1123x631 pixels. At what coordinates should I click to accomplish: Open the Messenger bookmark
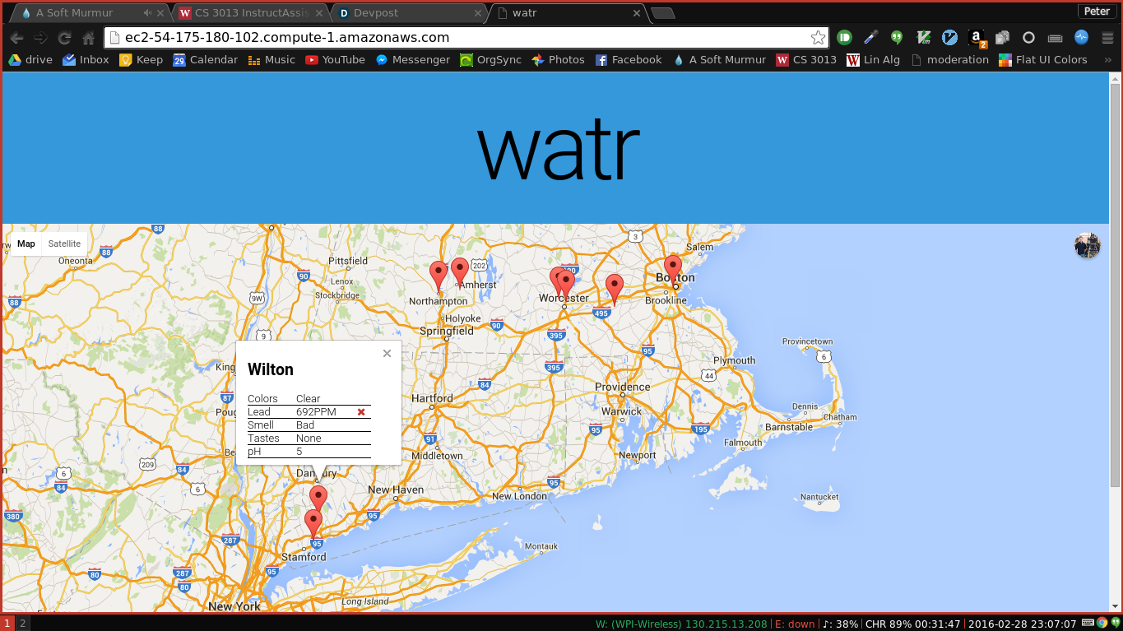(x=412, y=59)
